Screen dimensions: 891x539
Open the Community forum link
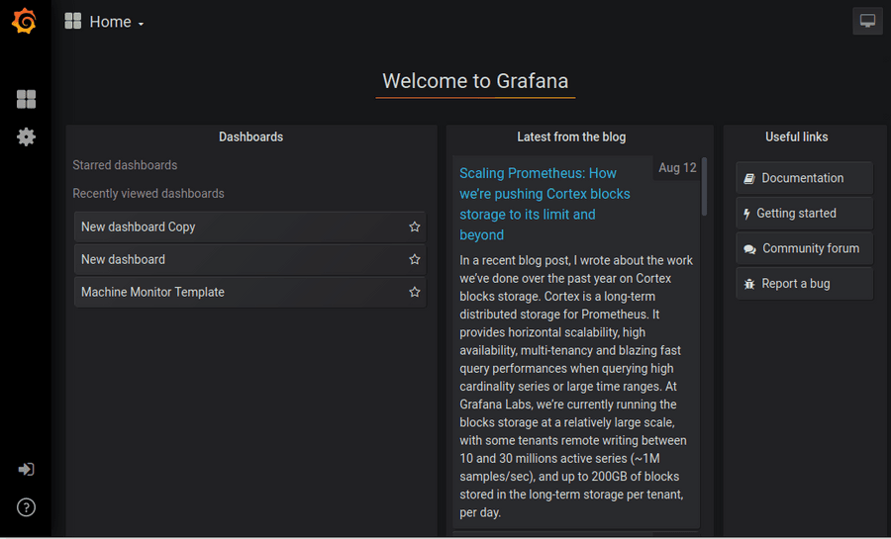(804, 248)
